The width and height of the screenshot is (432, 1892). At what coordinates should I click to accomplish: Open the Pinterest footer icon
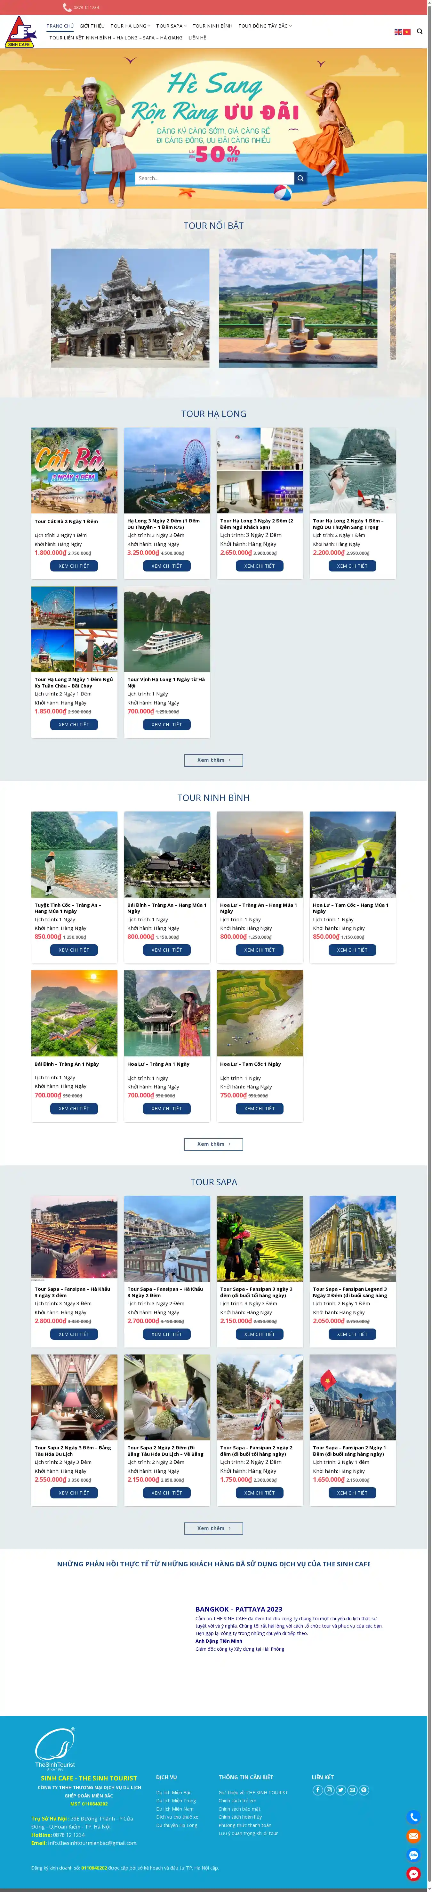pos(364,1790)
